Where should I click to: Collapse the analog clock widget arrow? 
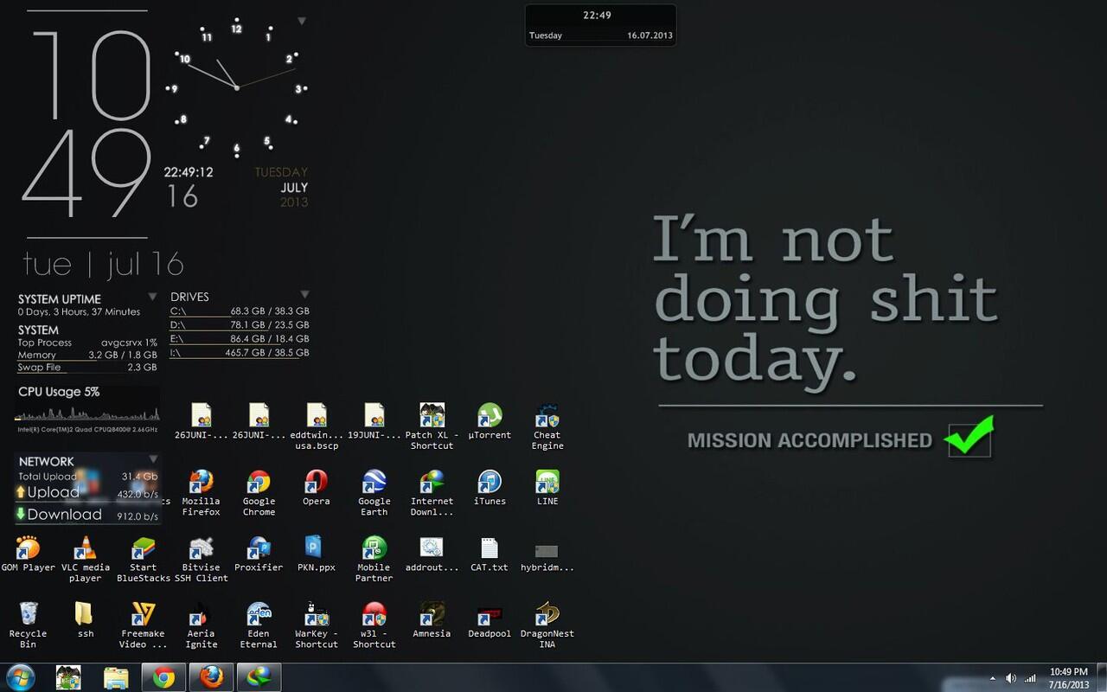point(302,21)
